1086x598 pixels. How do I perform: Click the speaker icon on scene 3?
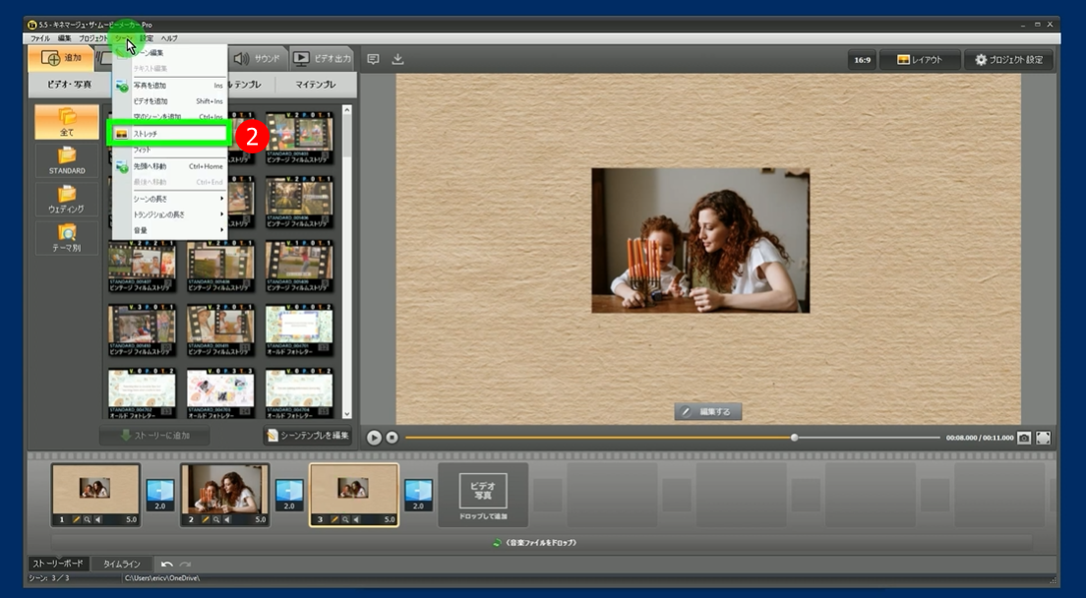point(356,519)
